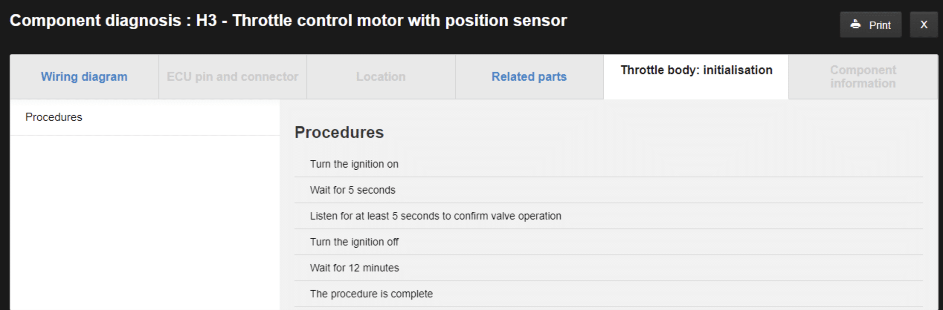
Task: Click blank white sidebar area below Procedures
Action: click(145, 222)
